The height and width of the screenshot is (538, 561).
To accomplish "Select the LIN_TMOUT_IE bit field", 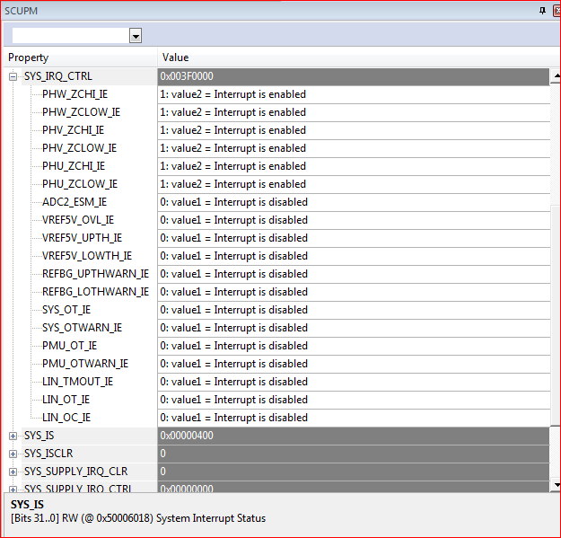I will coord(77,381).
